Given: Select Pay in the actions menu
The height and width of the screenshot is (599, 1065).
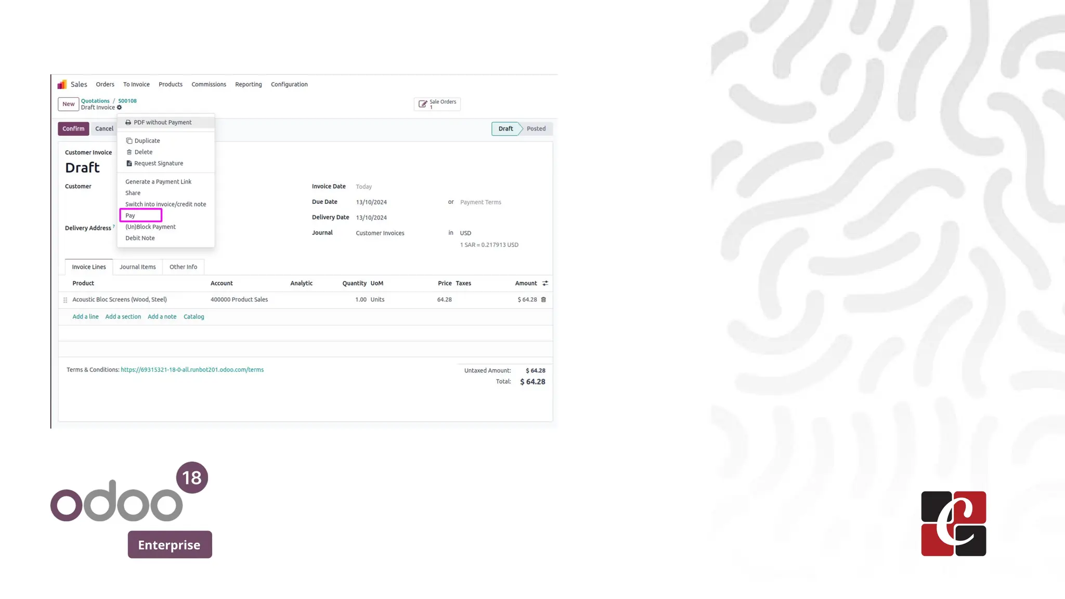Looking at the screenshot, I should click(x=131, y=215).
